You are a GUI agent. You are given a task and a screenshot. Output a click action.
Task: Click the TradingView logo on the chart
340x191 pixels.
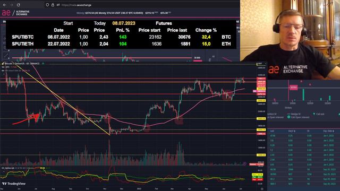pyautogui.click(x=14, y=184)
